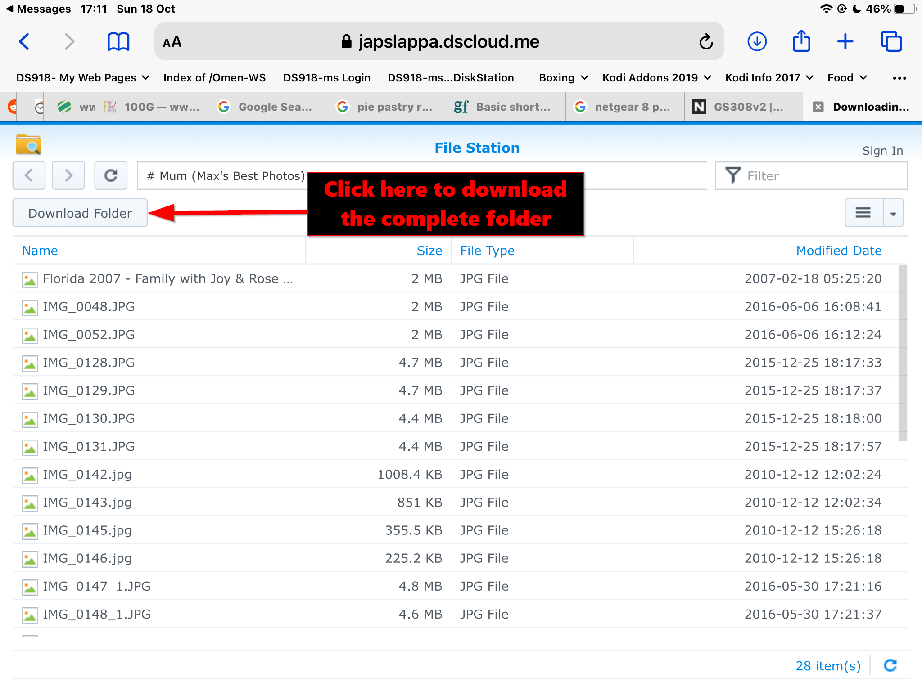Select file IMG_0147_1.JPG
922x691 pixels.
coord(460,586)
